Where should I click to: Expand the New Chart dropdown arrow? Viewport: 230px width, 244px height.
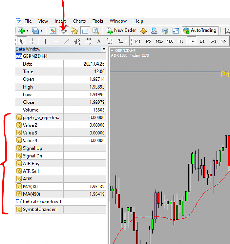pyautogui.click(x=27, y=31)
